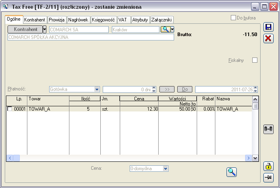Click the Do button
The image size is (280, 188).
pos(185,89)
